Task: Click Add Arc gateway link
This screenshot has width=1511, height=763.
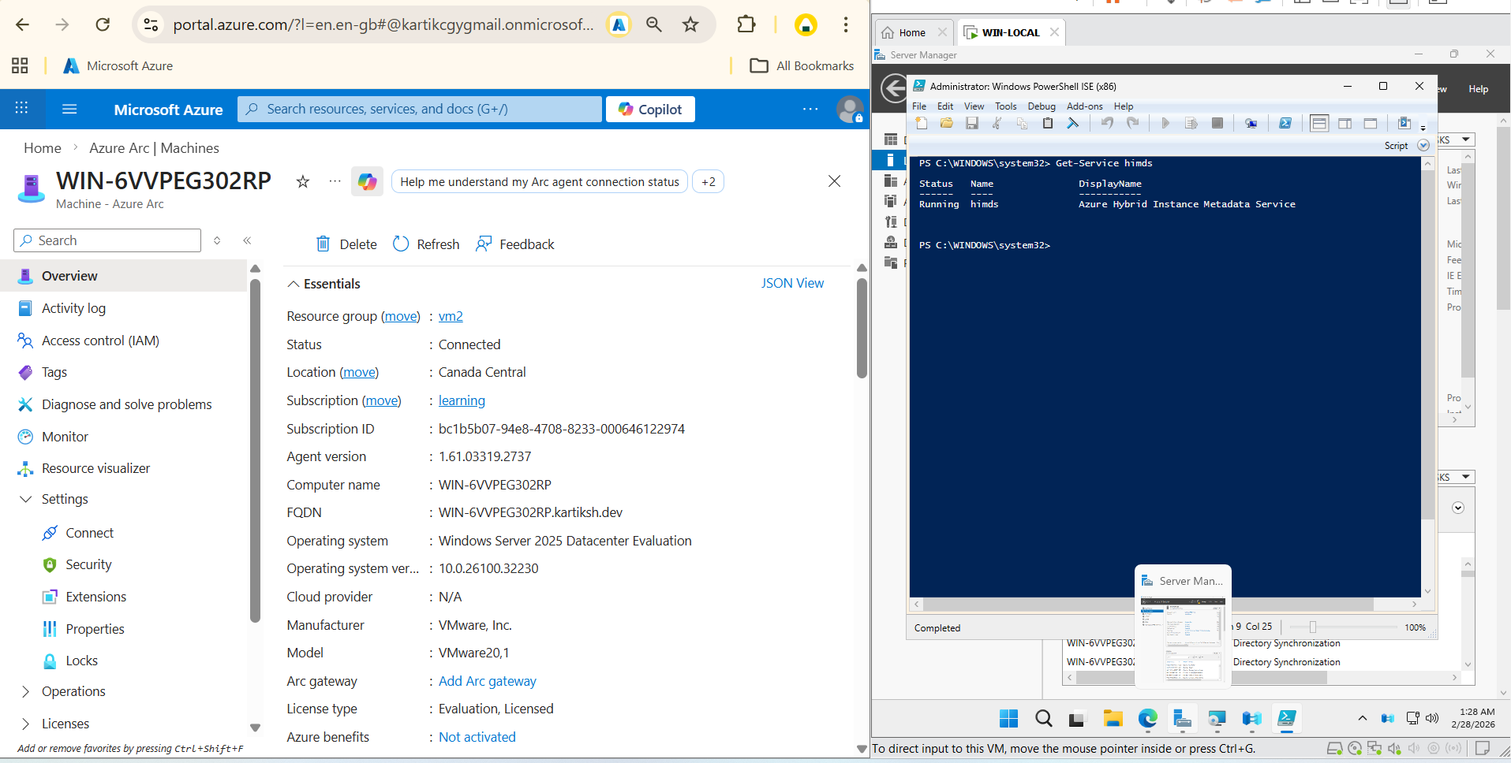Action: coord(488,681)
